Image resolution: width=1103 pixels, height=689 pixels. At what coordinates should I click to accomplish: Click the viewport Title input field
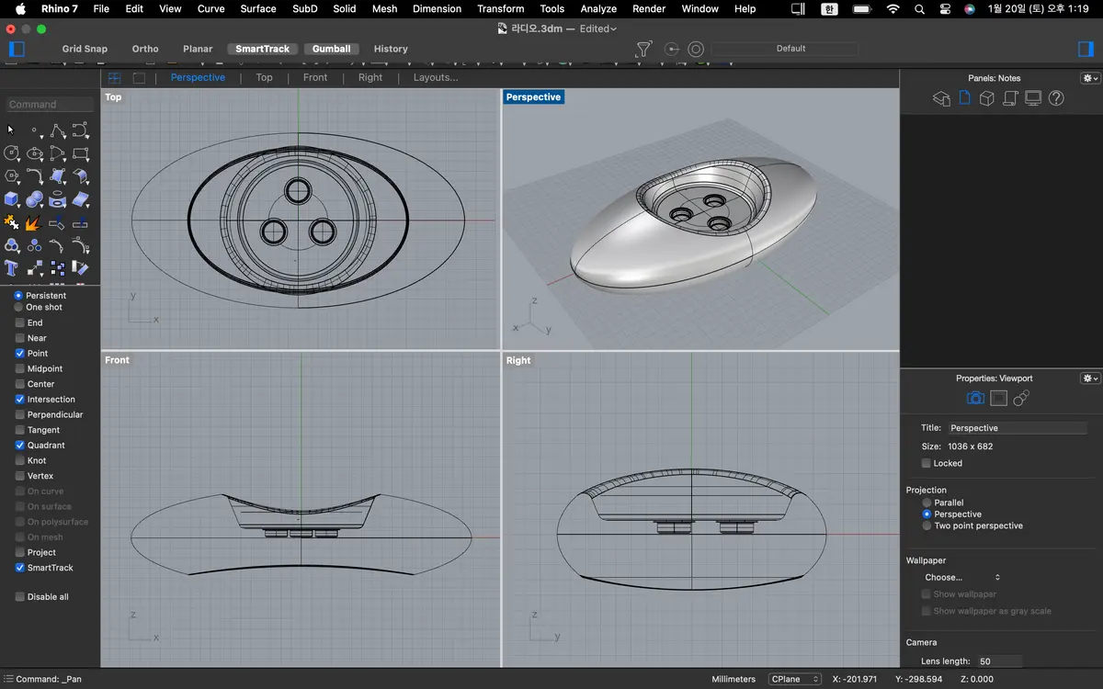[1017, 428]
